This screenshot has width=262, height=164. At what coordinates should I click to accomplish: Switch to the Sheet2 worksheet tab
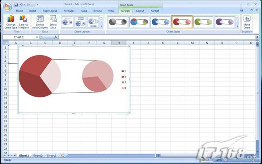coord(38,155)
